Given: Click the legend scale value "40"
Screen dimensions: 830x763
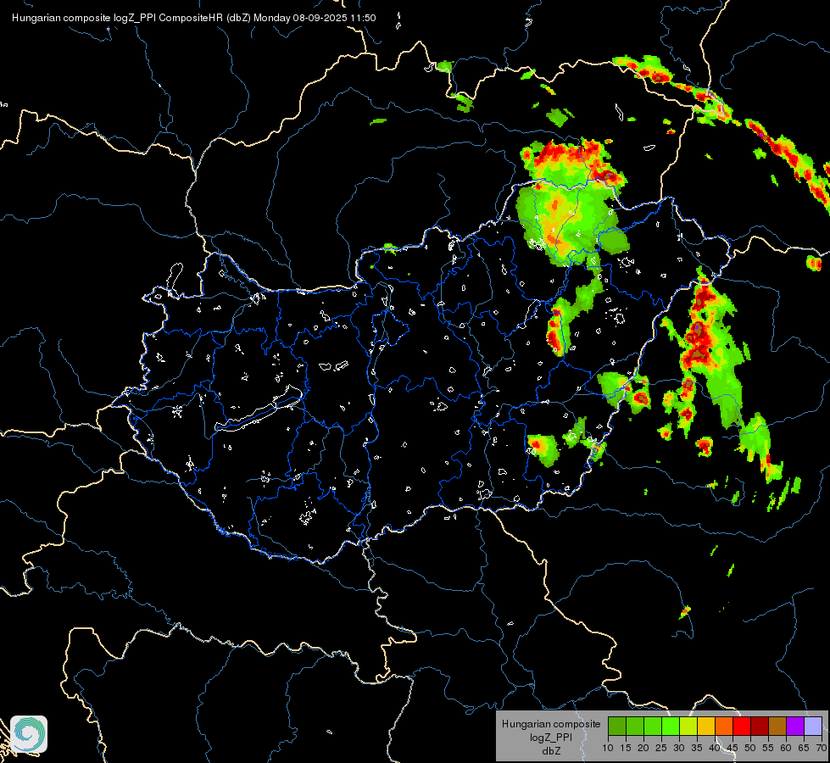Looking at the screenshot, I should [x=715, y=748].
